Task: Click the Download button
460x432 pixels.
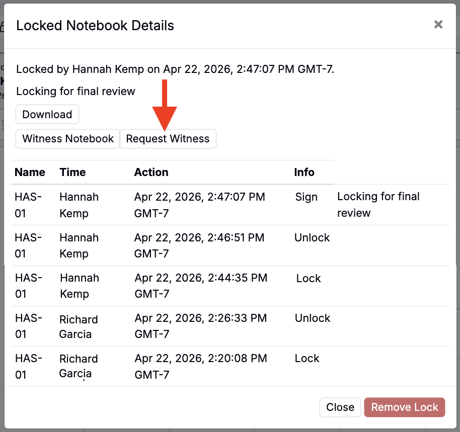Action: pos(47,114)
